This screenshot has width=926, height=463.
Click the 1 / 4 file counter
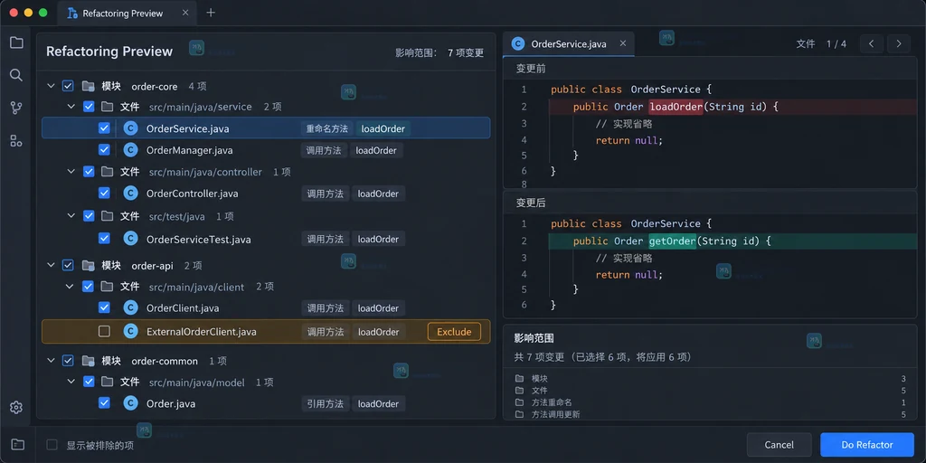click(x=836, y=43)
